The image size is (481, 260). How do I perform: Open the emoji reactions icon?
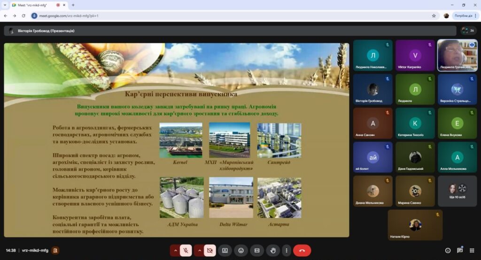pyautogui.click(x=241, y=251)
